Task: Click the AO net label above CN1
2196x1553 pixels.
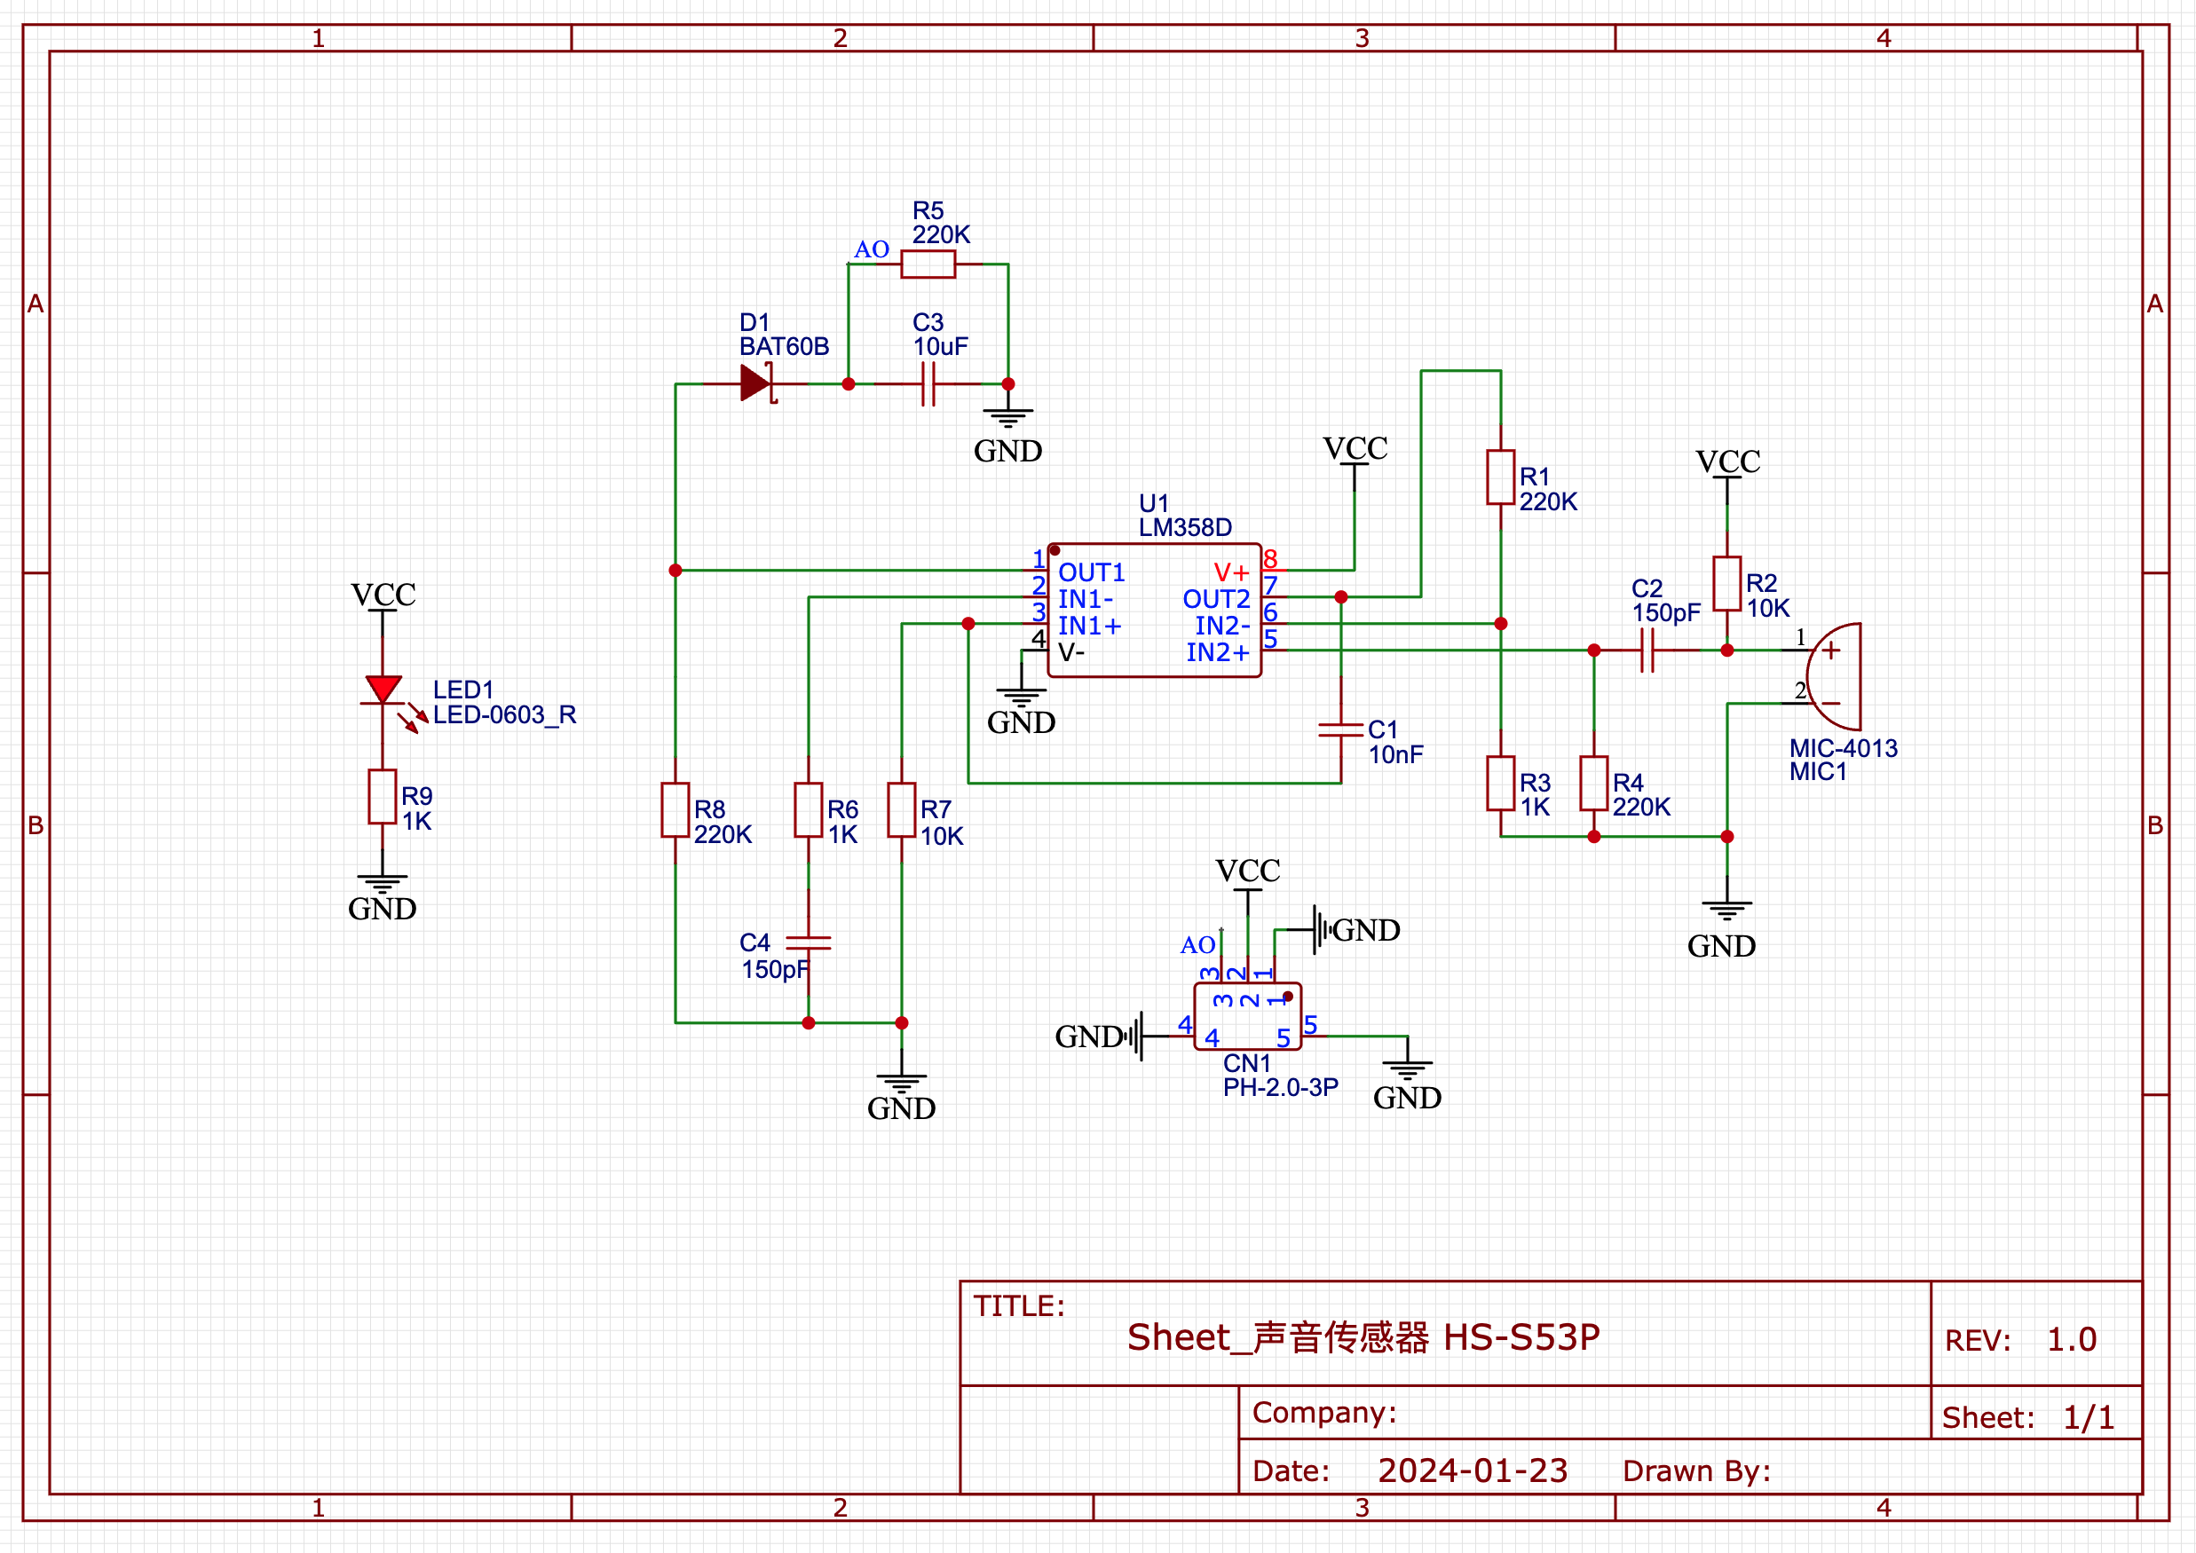Action: pyautogui.click(x=1197, y=945)
